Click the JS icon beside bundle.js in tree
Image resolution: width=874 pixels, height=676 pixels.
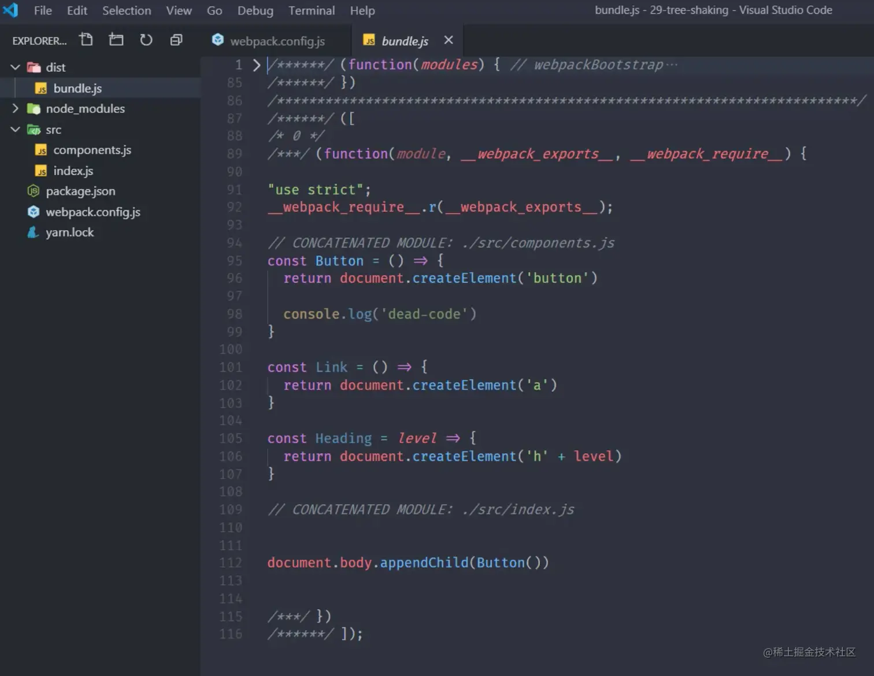click(x=41, y=88)
